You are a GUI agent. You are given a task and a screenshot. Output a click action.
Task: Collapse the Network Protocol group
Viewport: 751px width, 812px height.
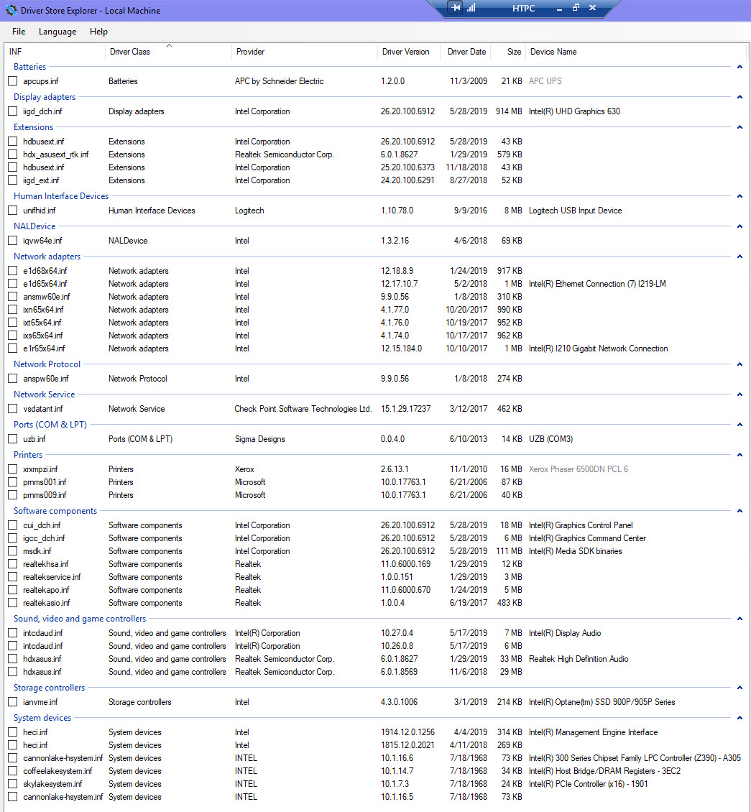(740, 364)
